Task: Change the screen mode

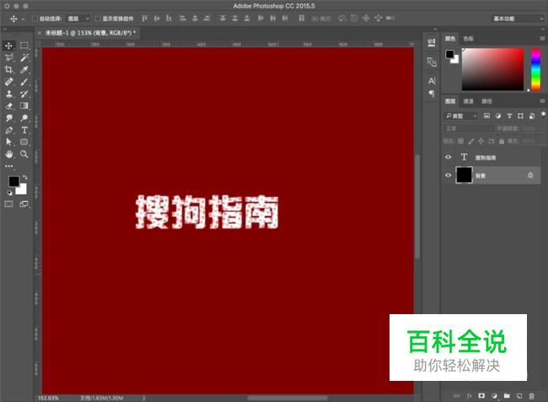Action: [x=24, y=204]
